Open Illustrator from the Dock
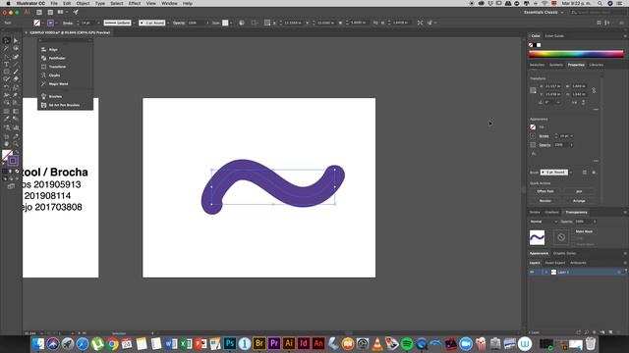The width and height of the screenshot is (629, 353). pyautogui.click(x=289, y=343)
